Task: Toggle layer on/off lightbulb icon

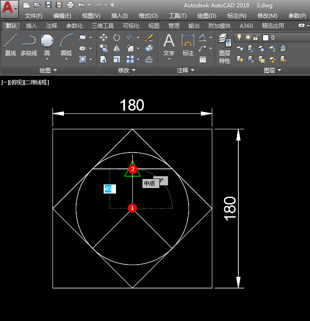Action: point(239,37)
